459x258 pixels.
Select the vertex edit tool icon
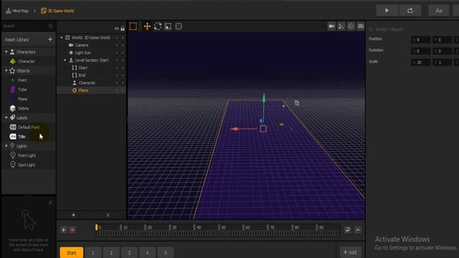point(179,27)
